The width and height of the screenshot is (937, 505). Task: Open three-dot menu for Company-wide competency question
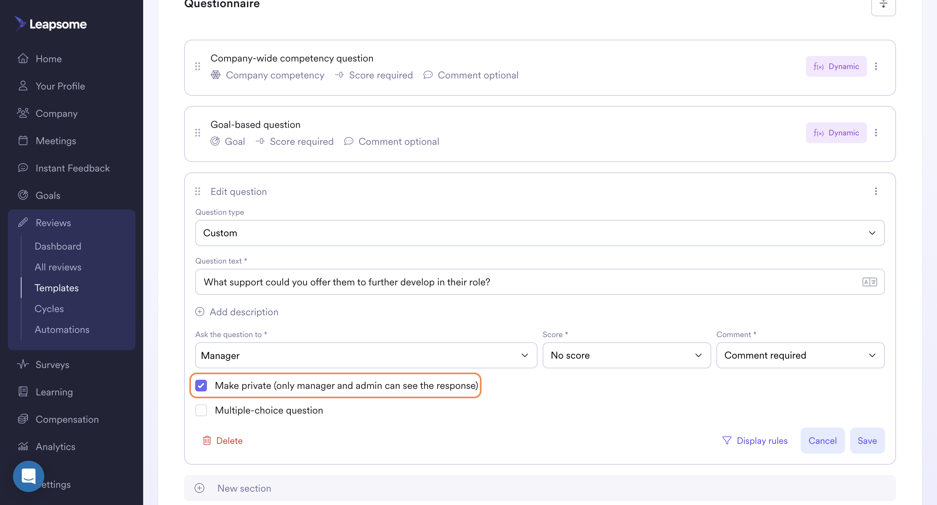pyautogui.click(x=876, y=66)
